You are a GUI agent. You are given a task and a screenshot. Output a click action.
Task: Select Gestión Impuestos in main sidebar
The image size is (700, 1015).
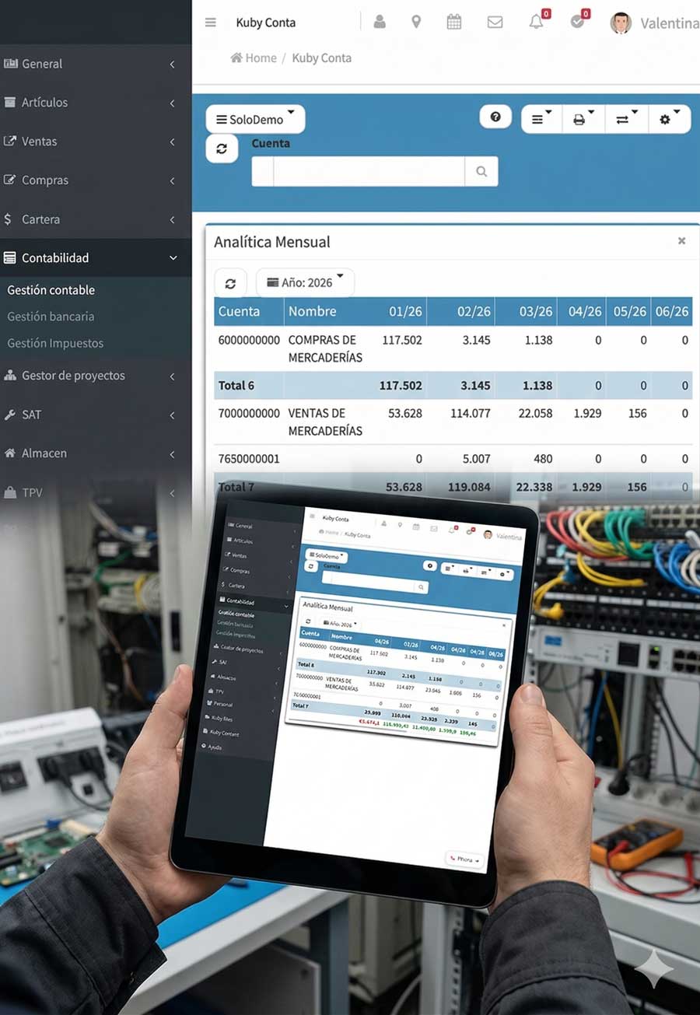[55, 343]
